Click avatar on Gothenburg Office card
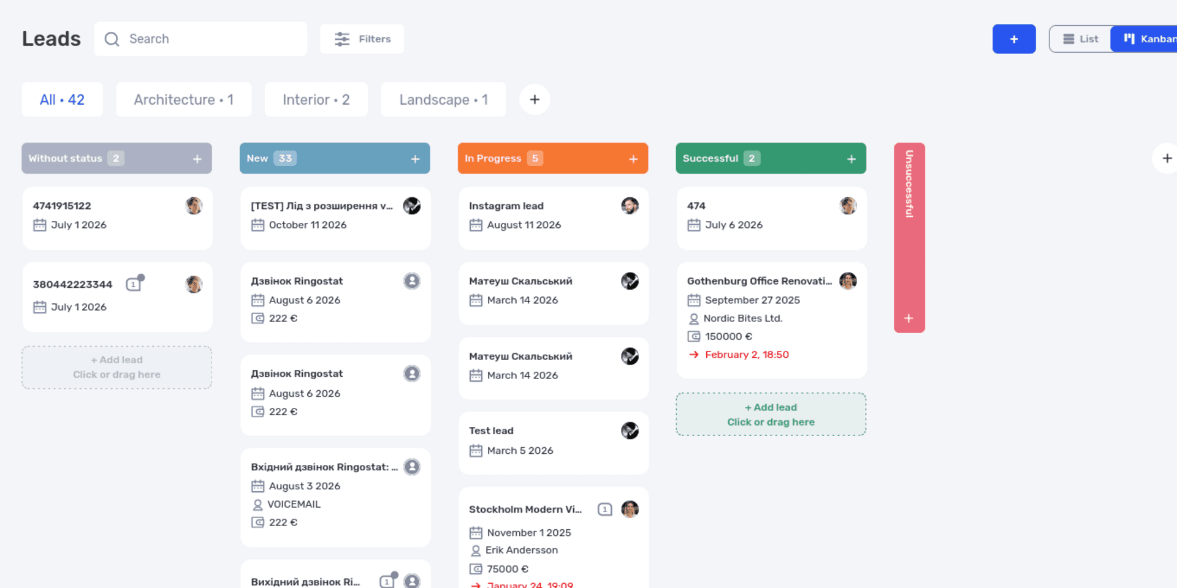Viewport: 1177px width, 588px height. tap(848, 281)
